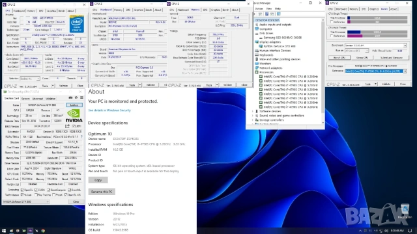The image size is (417, 234).
Task: Switch to Advanced tab in GPU-Z
Action: coord(38,98)
